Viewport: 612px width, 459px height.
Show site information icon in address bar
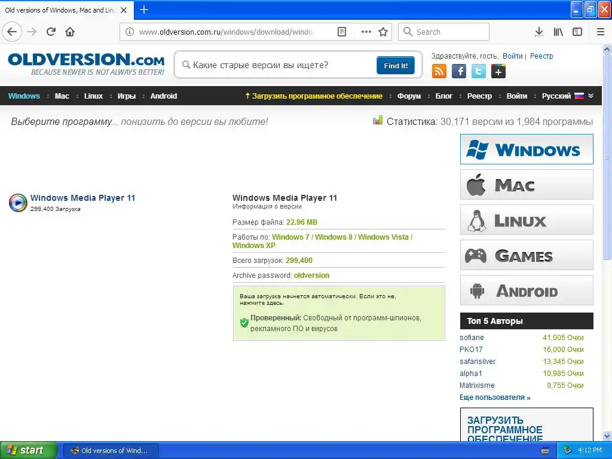tap(130, 32)
